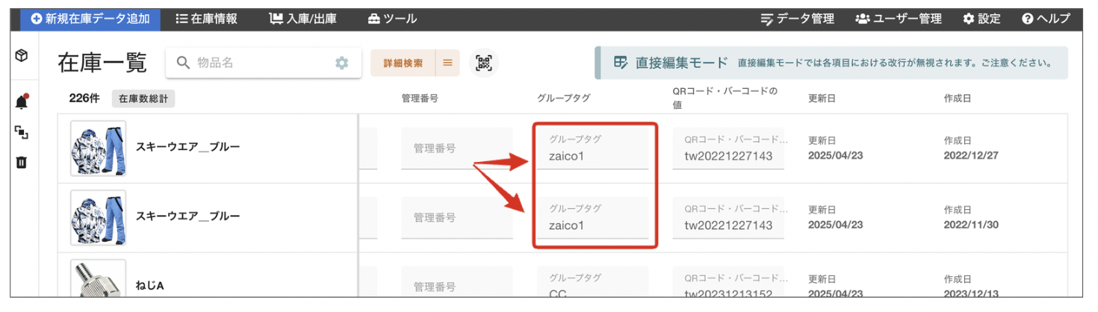Open the ユーザー管理 menu

pos(899,19)
